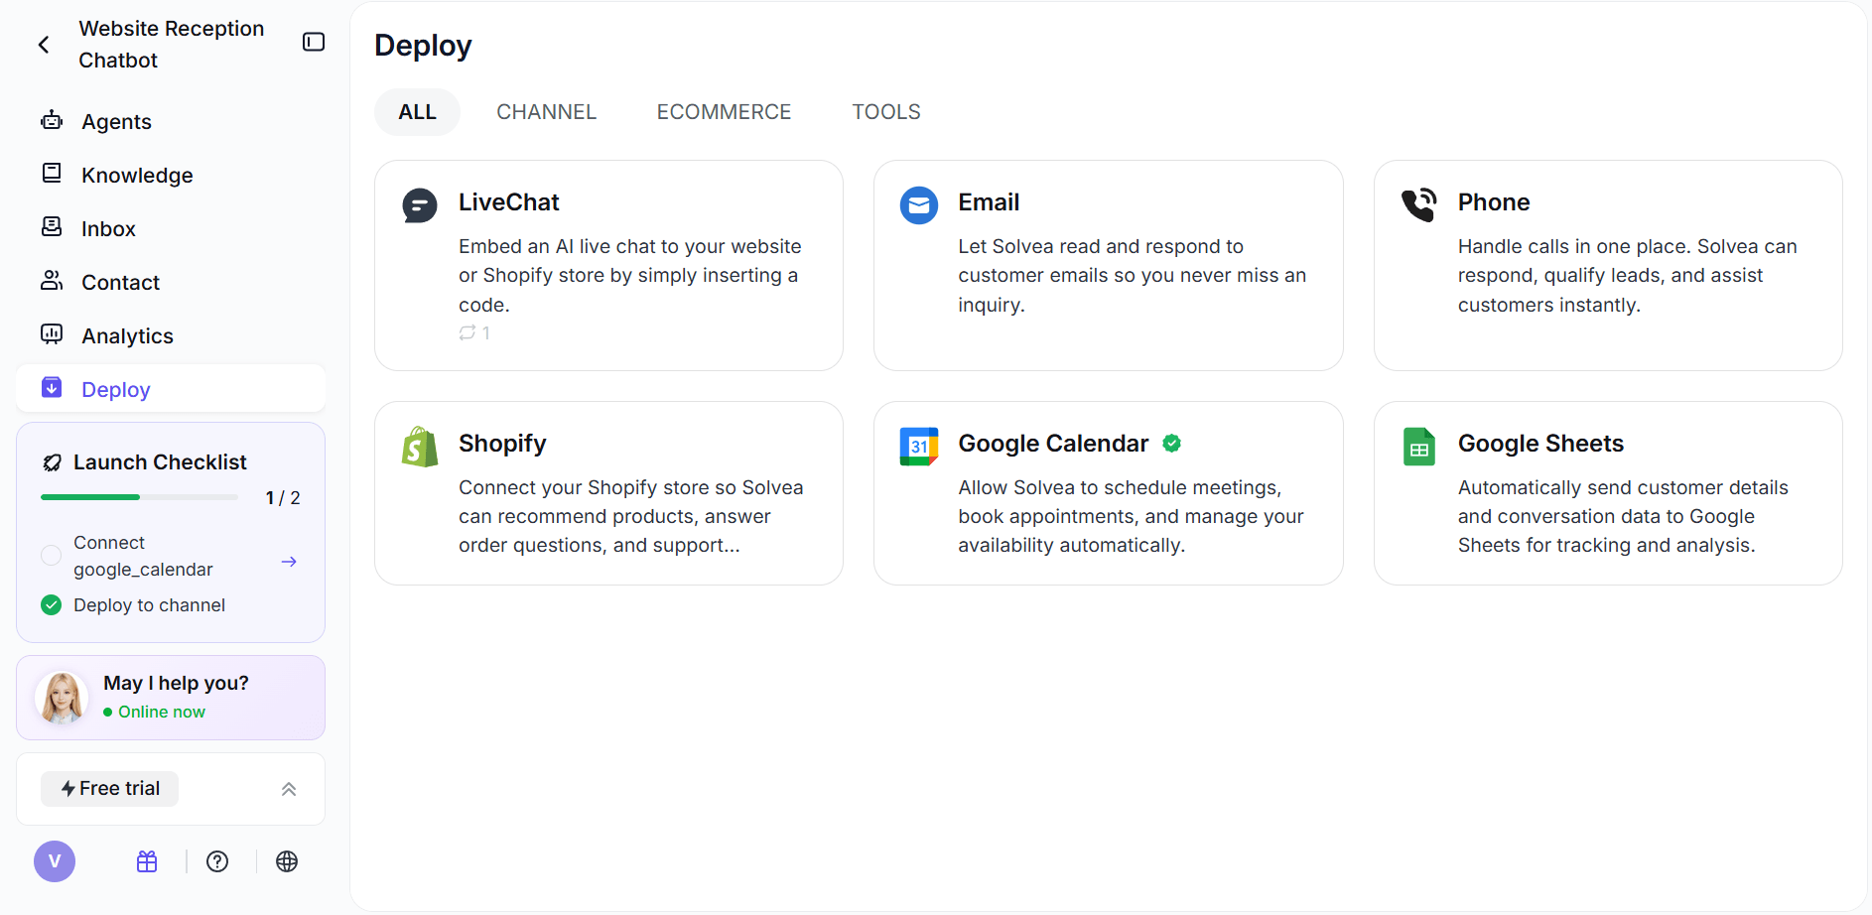The width and height of the screenshot is (1872, 915).
Task: Switch to the ECOMMERCE tab
Action: [724, 112]
